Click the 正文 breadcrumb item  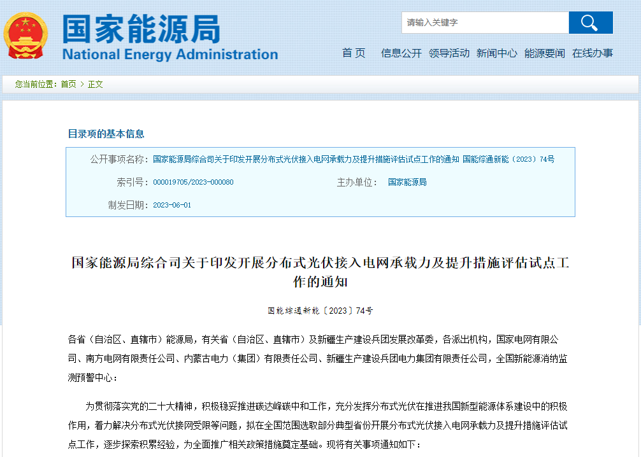pos(96,84)
